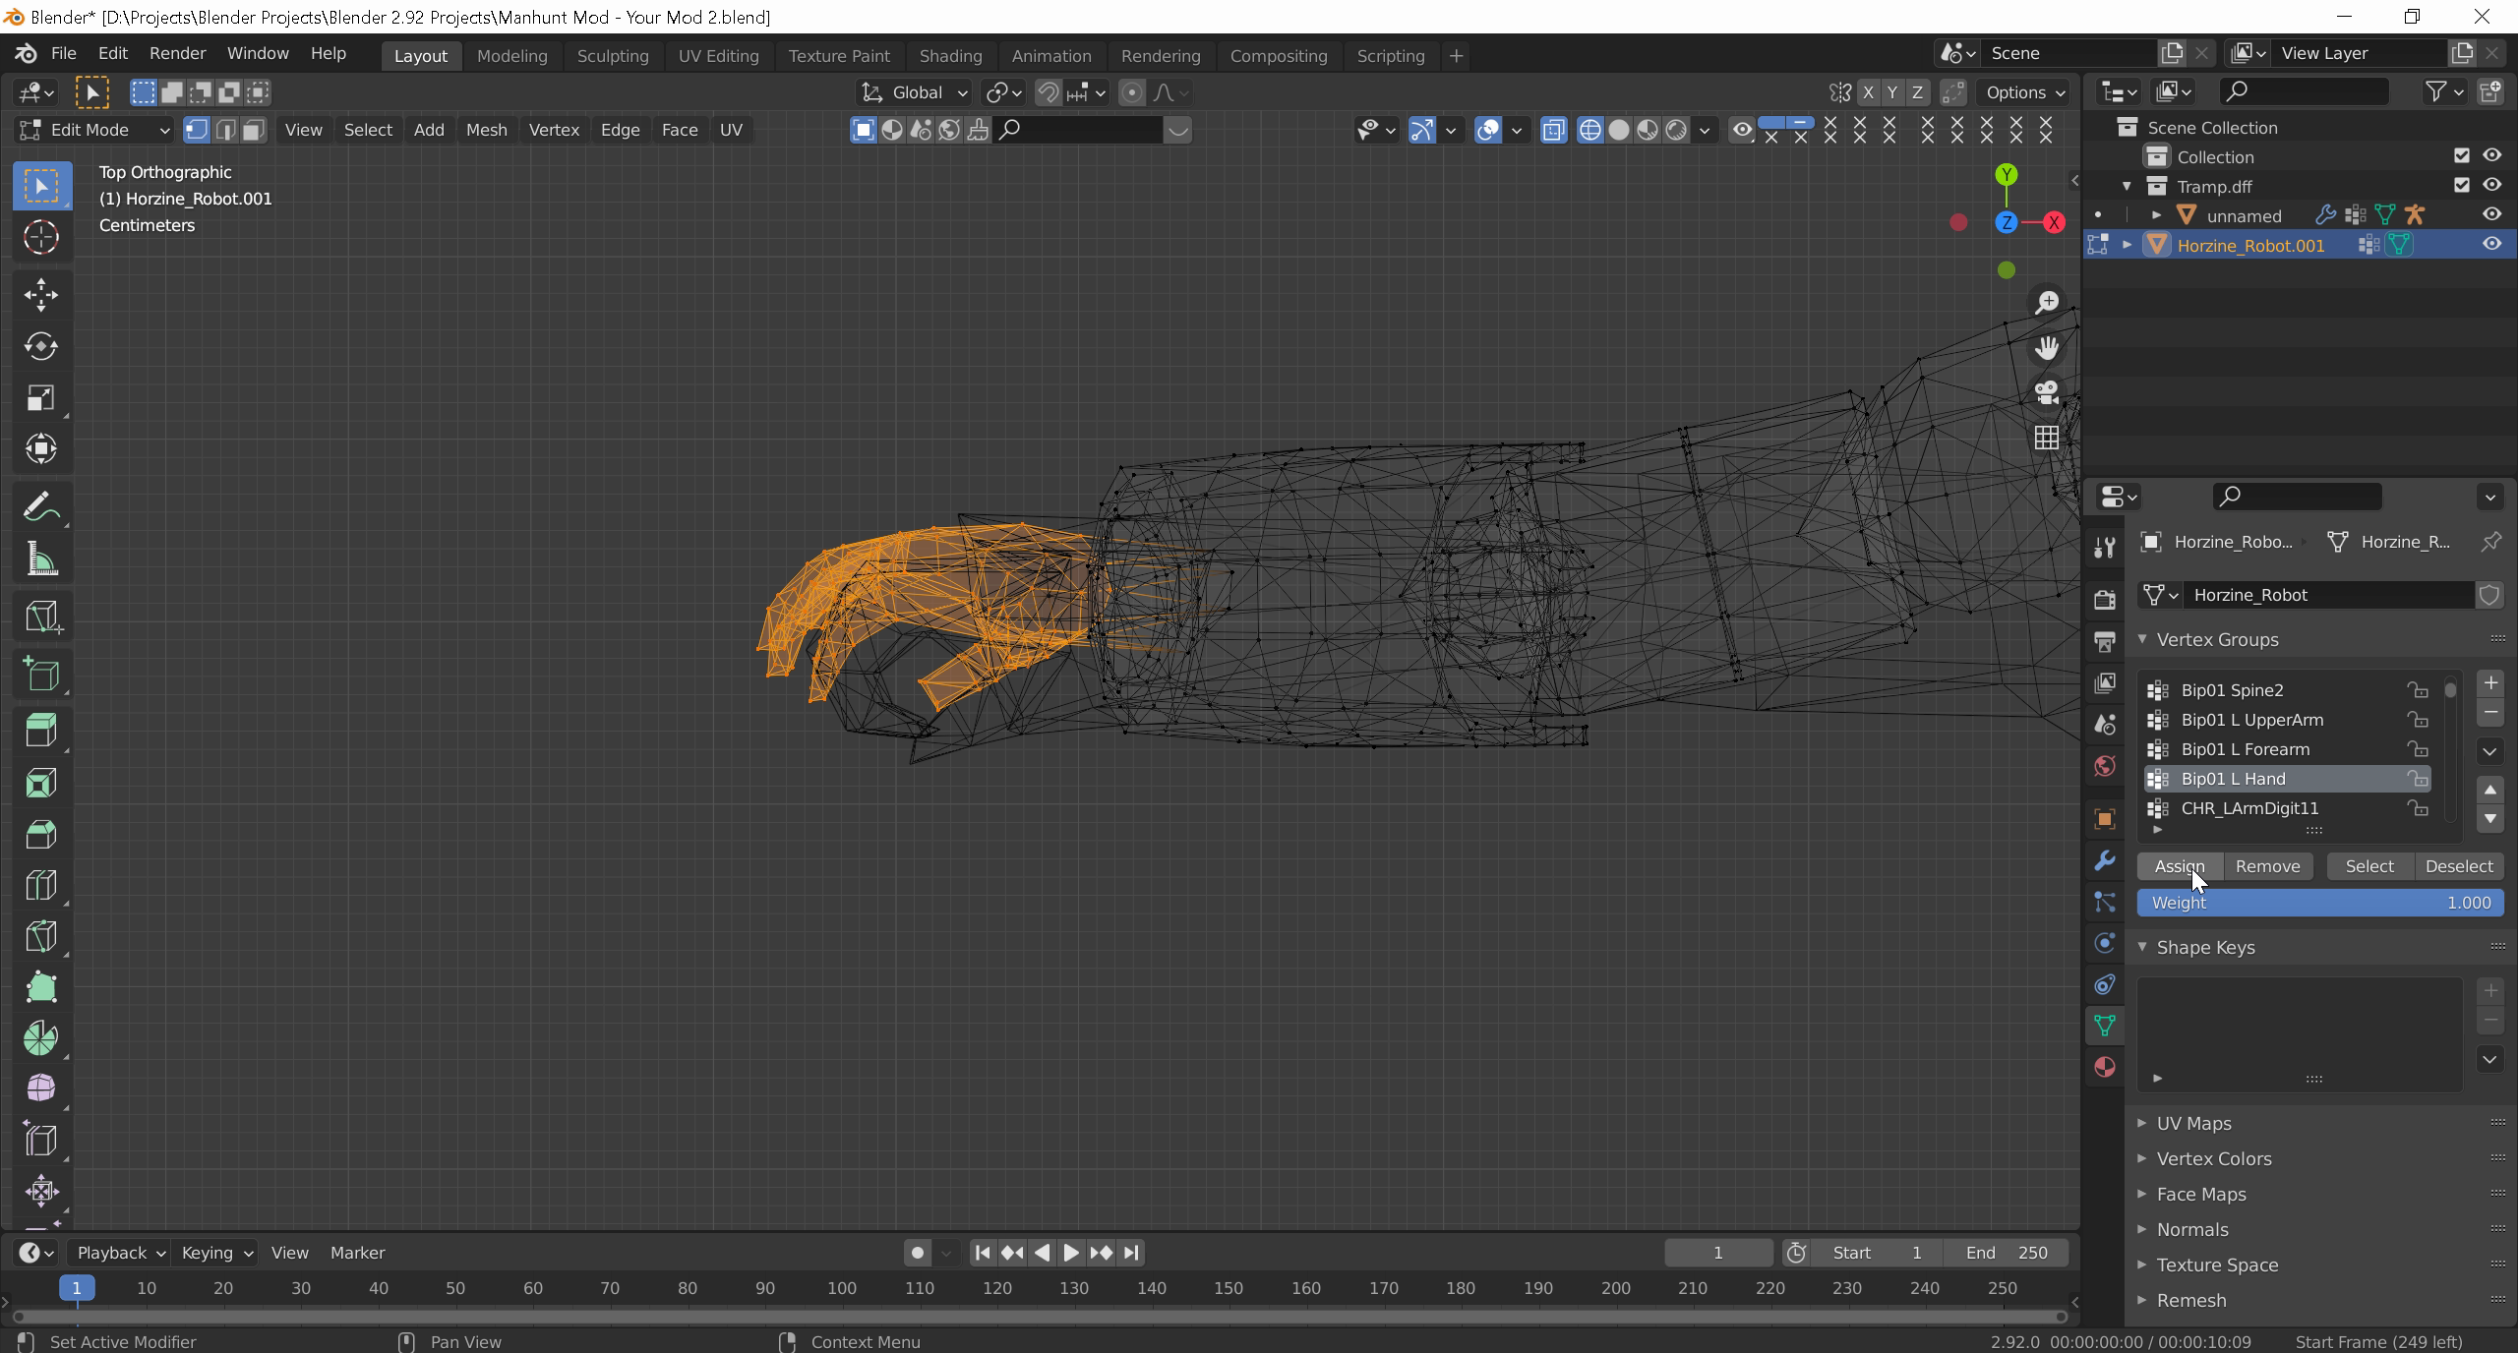The width and height of the screenshot is (2518, 1353).
Task: Choose the Knife tool
Action: 40,935
